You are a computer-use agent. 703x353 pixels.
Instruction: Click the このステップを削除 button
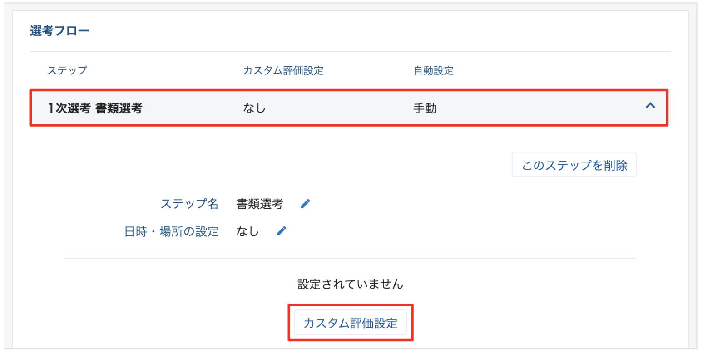tap(574, 165)
